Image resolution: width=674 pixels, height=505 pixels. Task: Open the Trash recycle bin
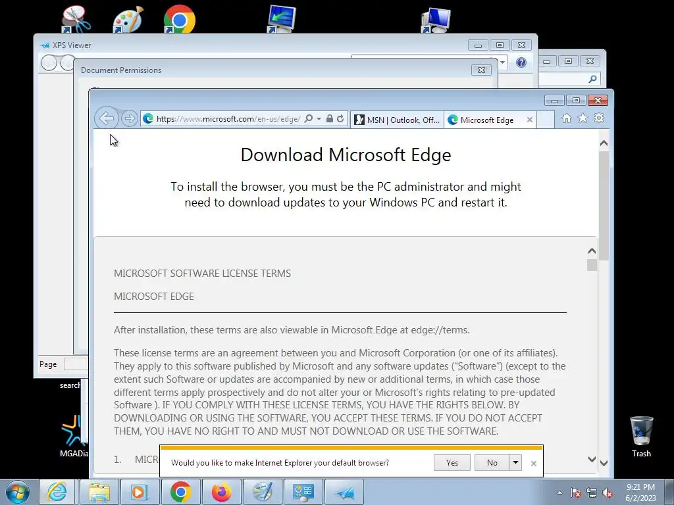click(x=641, y=437)
